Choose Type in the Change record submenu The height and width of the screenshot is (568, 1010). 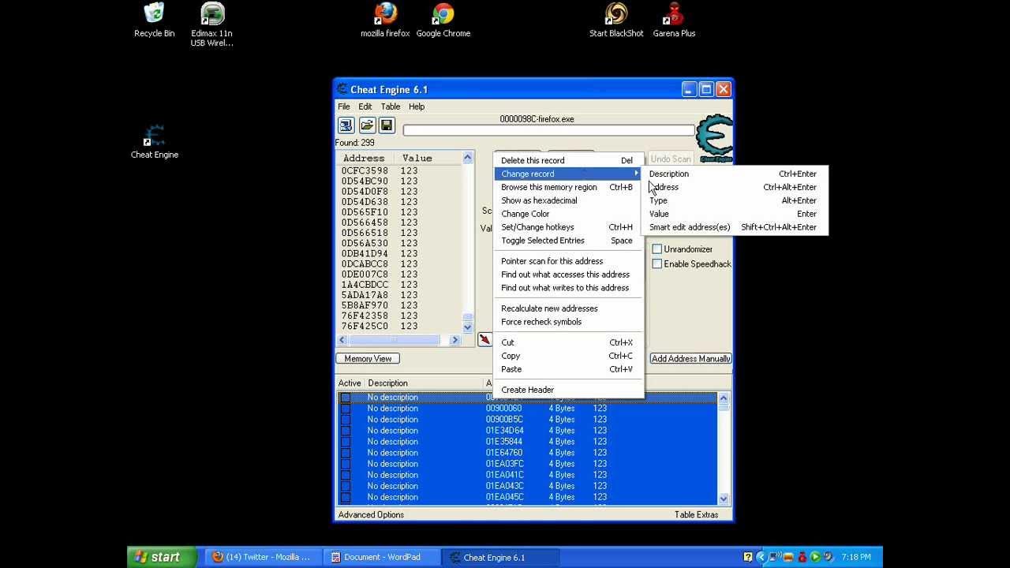tap(735, 200)
